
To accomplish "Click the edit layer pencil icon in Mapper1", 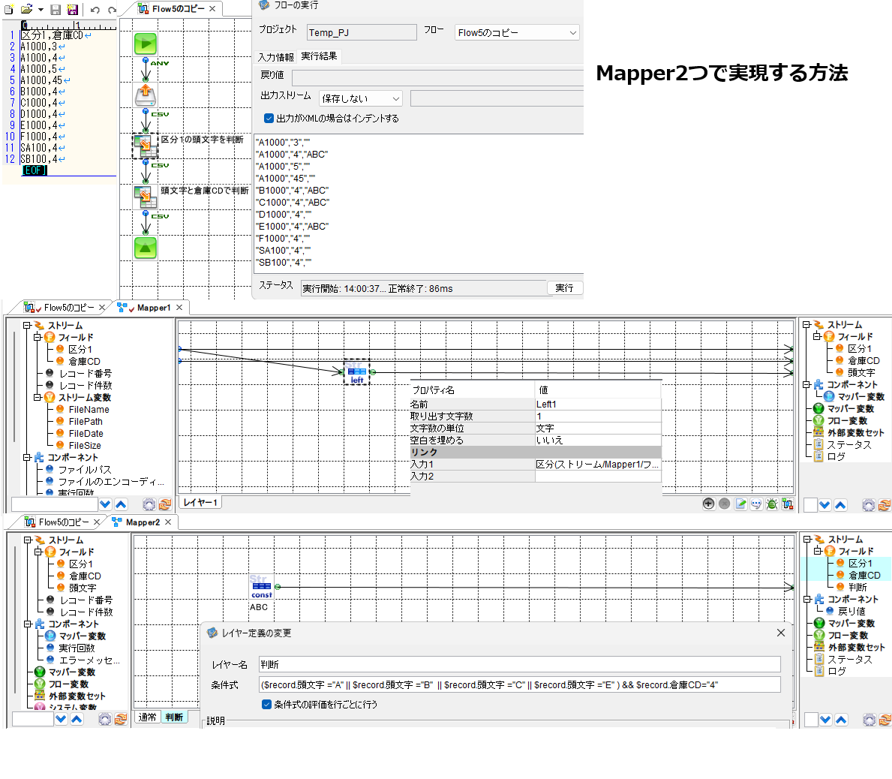I will [740, 504].
